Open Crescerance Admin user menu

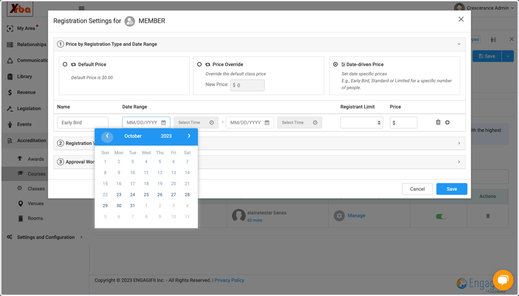(484, 8)
